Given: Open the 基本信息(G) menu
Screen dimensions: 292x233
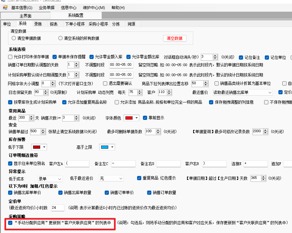Looking at the screenshot, I should pos(22,8).
